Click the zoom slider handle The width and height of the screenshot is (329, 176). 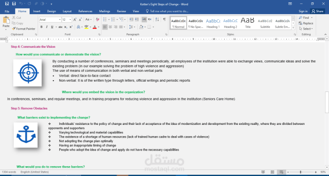(x=300, y=172)
